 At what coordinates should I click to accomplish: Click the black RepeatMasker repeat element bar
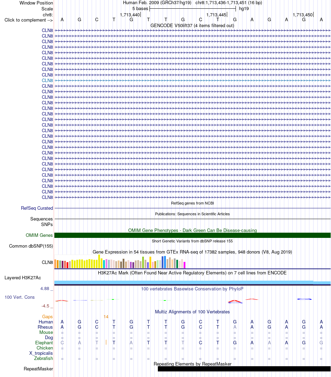244,369
